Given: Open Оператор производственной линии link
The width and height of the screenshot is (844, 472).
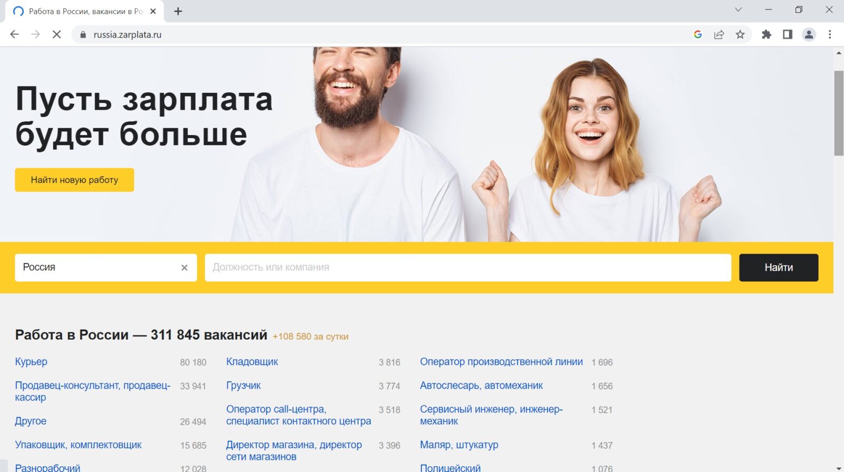Looking at the screenshot, I should pos(501,362).
